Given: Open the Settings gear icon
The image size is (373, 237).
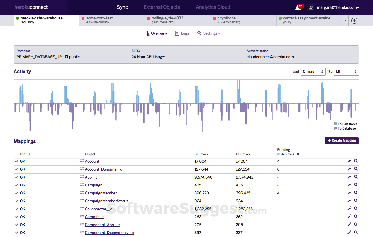Looking at the screenshot, I should tap(199, 33).
